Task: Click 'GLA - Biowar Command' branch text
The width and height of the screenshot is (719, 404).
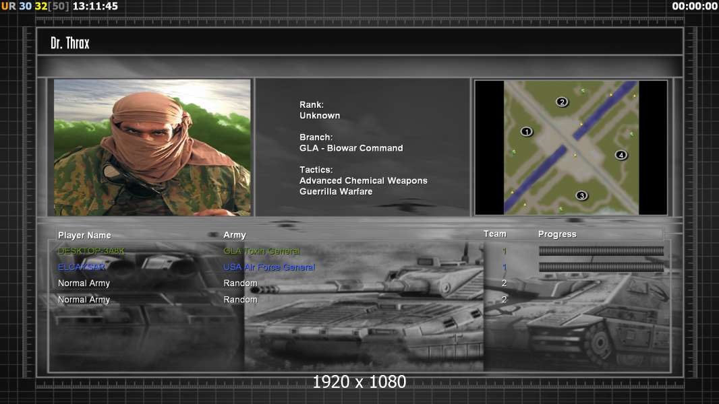Action: (x=351, y=148)
